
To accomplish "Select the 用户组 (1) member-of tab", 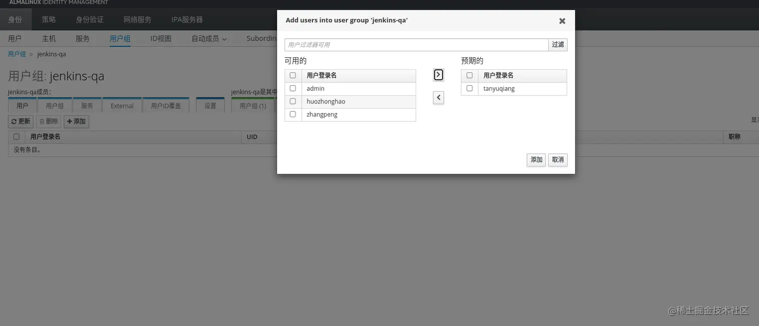I will tap(253, 105).
